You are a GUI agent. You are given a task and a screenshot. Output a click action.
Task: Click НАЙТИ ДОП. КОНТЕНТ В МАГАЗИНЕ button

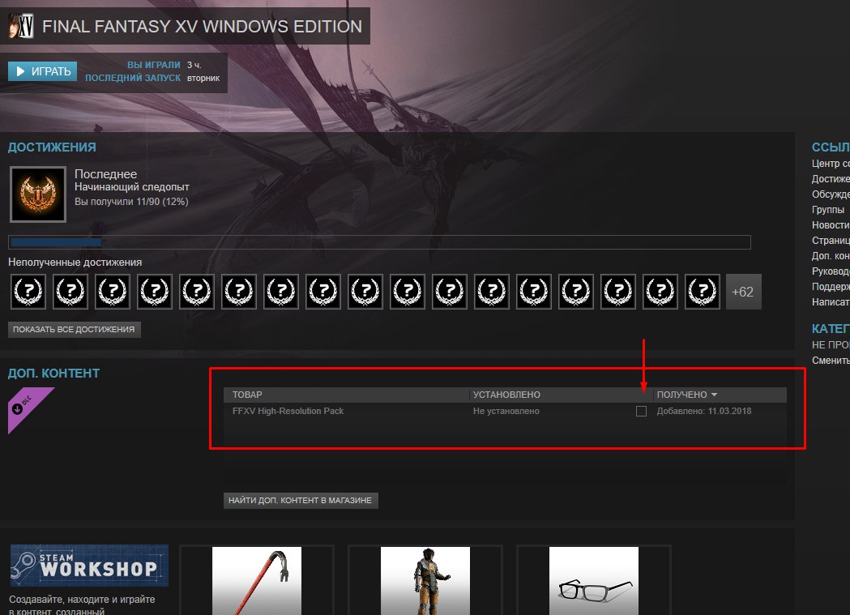click(x=301, y=501)
